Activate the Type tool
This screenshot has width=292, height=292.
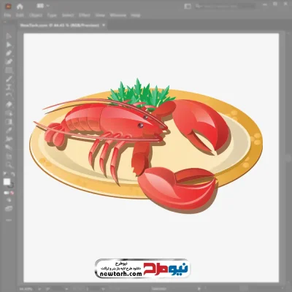pyautogui.click(x=9, y=87)
